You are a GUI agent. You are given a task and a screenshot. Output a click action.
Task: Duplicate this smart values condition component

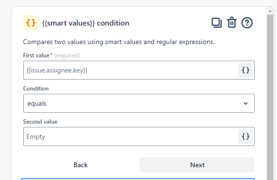coord(217,23)
